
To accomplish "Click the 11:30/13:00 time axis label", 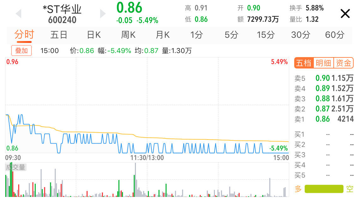I will click(x=147, y=157).
